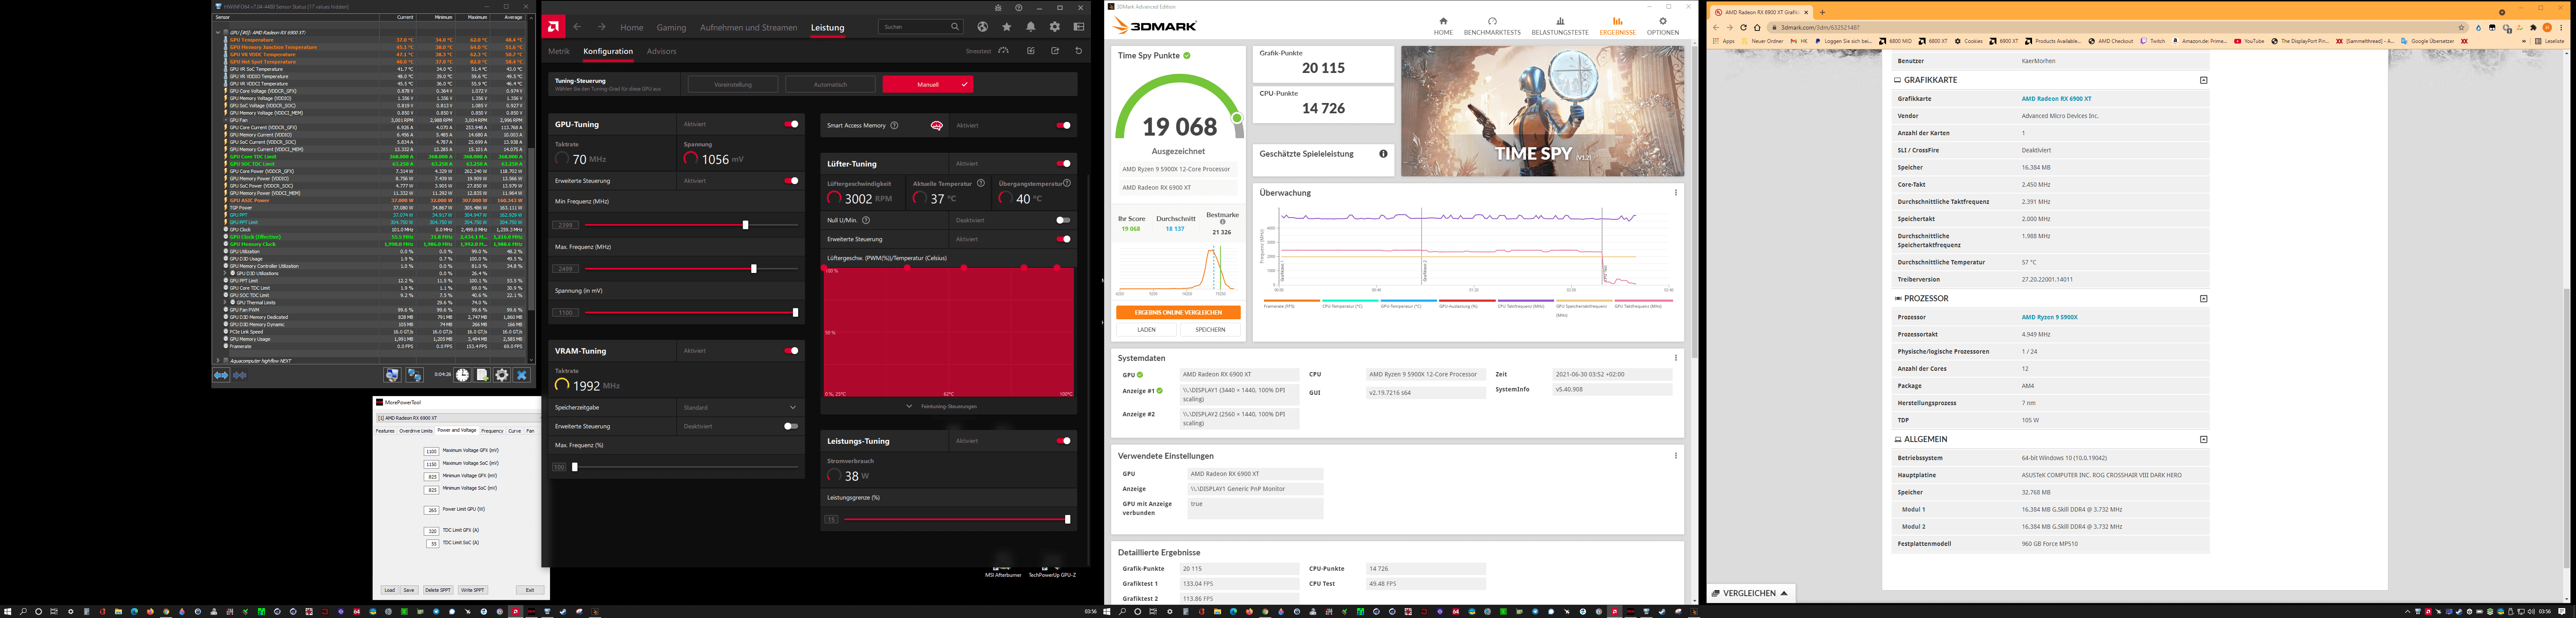Enable Null U/Min. switch
The width and height of the screenshot is (2576, 618).
pos(1063,220)
